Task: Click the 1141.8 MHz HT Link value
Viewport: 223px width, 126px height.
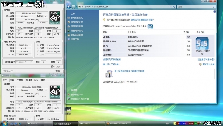Action: [x=23, y=55]
